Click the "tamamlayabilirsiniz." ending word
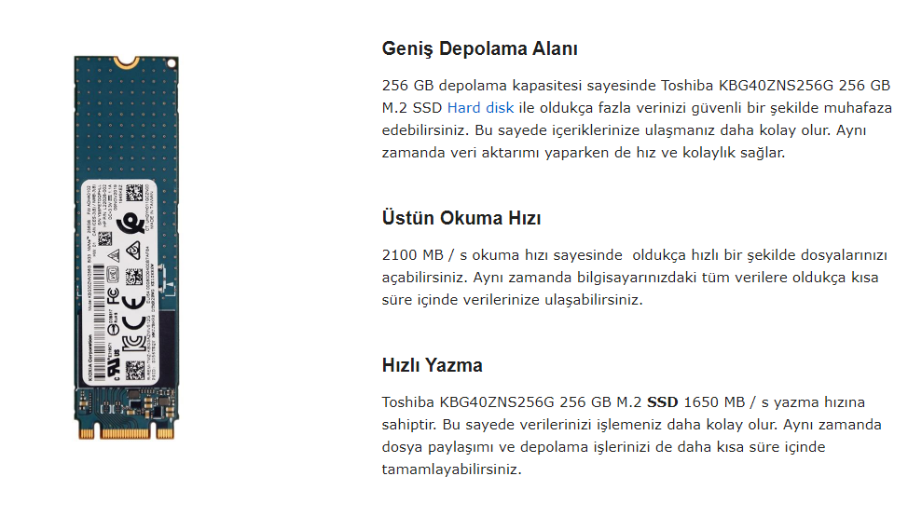This screenshot has width=908, height=517. tap(452, 469)
